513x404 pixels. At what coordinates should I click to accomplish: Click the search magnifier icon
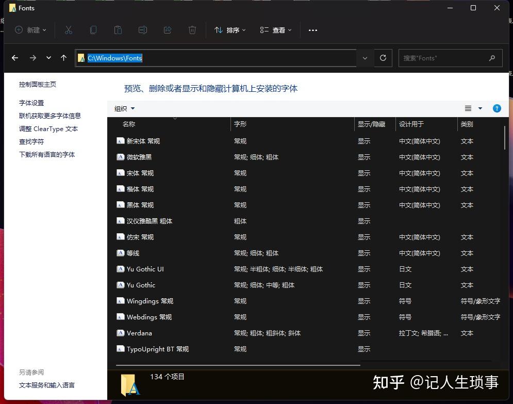492,58
